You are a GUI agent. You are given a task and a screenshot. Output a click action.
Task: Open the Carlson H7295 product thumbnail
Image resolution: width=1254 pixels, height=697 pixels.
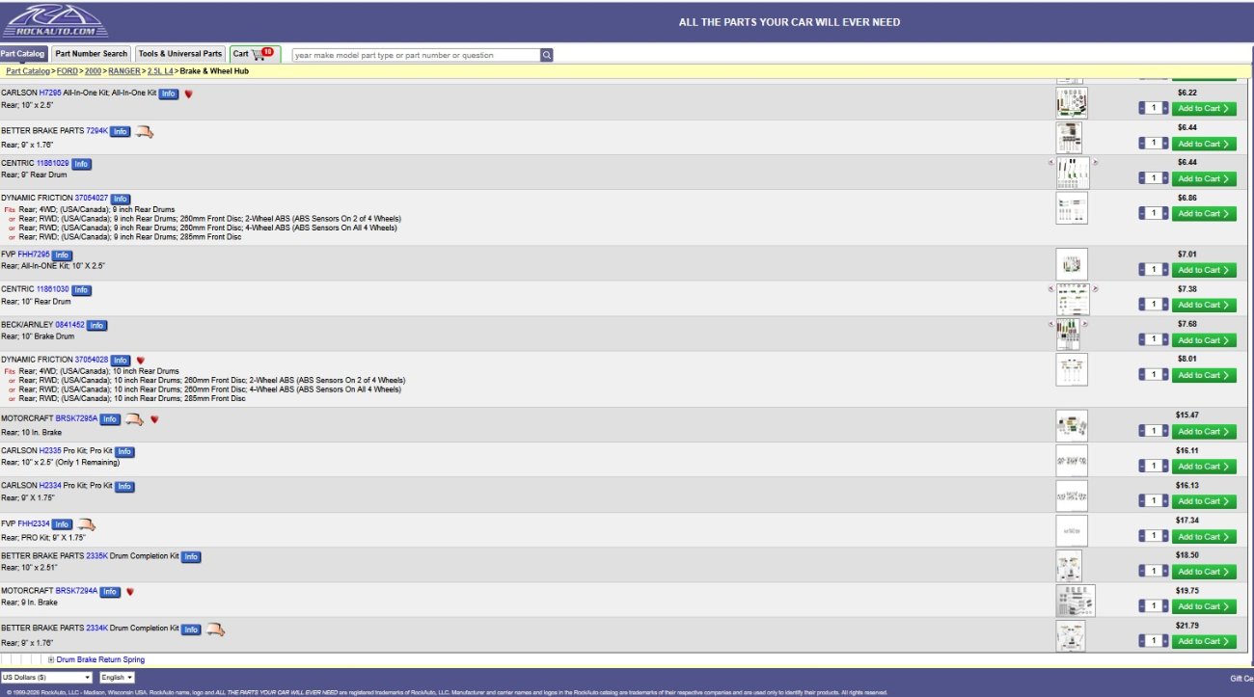1072,102
